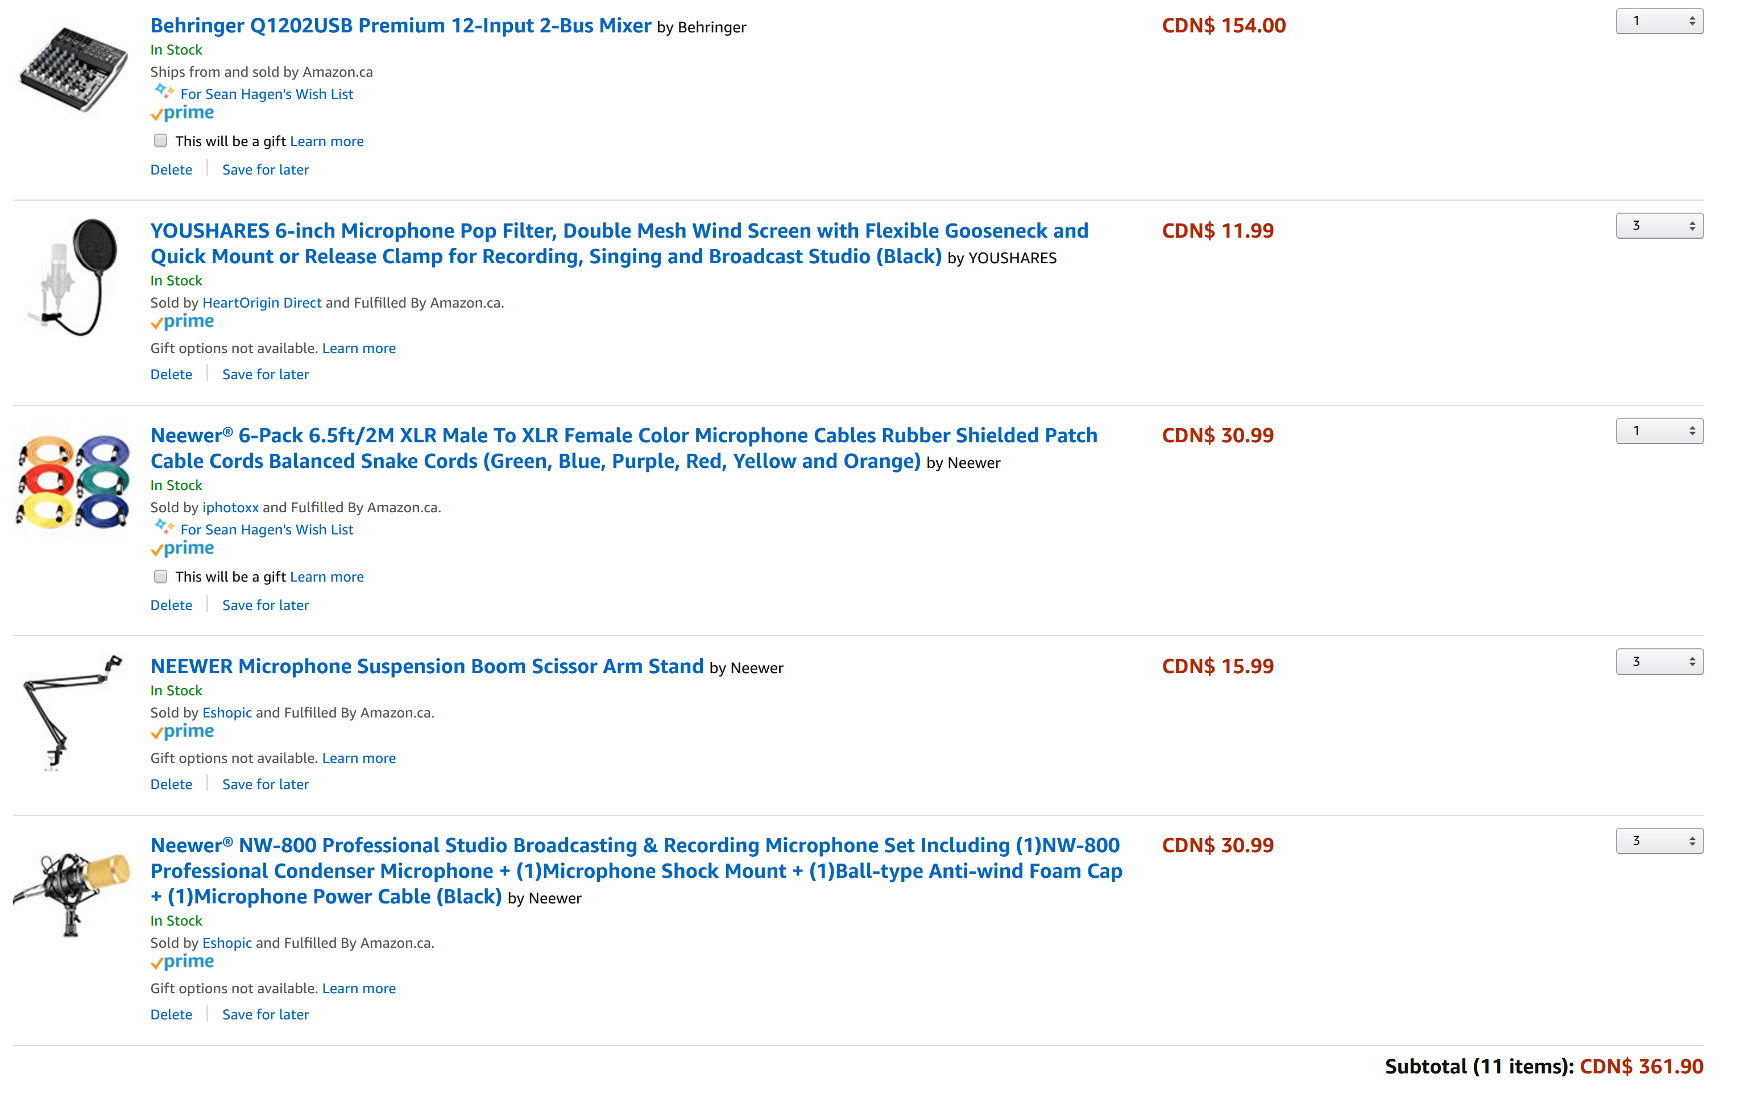Click the Behringer mixer product thumbnail
The image size is (1740, 1099).
[73, 69]
